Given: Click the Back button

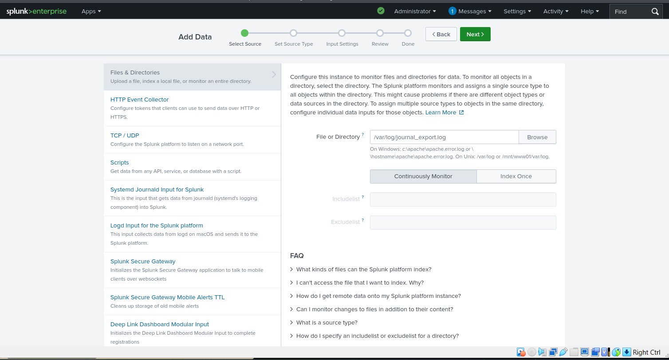Looking at the screenshot, I should tap(441, 34).
